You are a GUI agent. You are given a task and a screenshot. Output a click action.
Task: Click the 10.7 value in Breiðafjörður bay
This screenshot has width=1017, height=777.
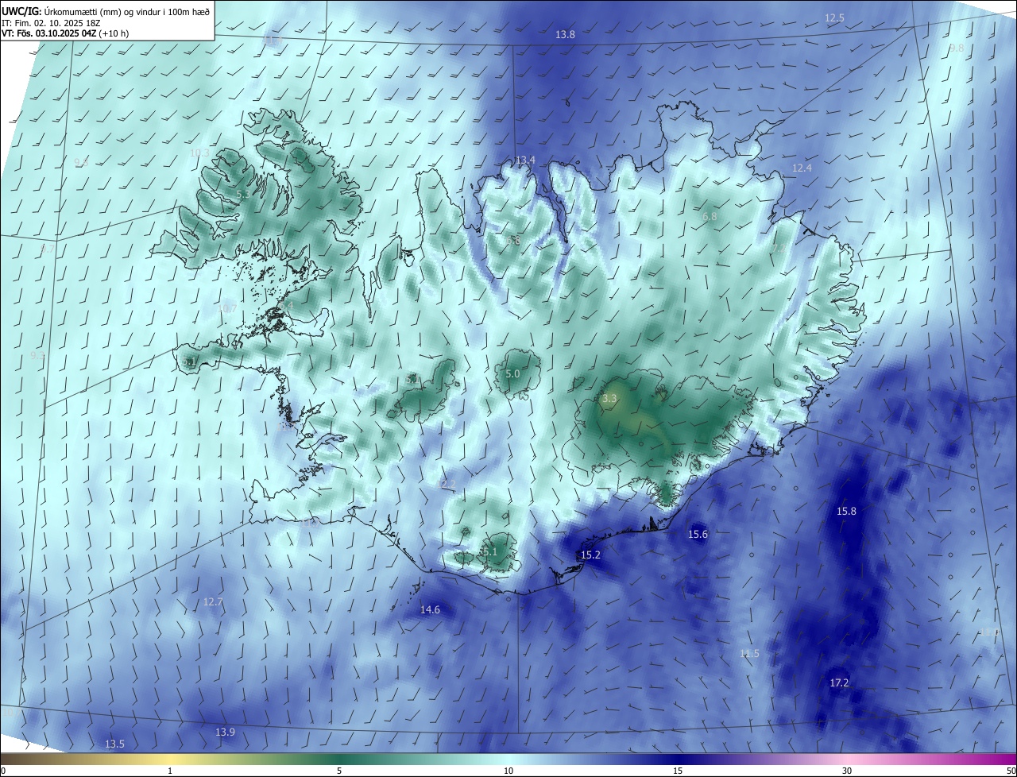click(x=227, y=308)
